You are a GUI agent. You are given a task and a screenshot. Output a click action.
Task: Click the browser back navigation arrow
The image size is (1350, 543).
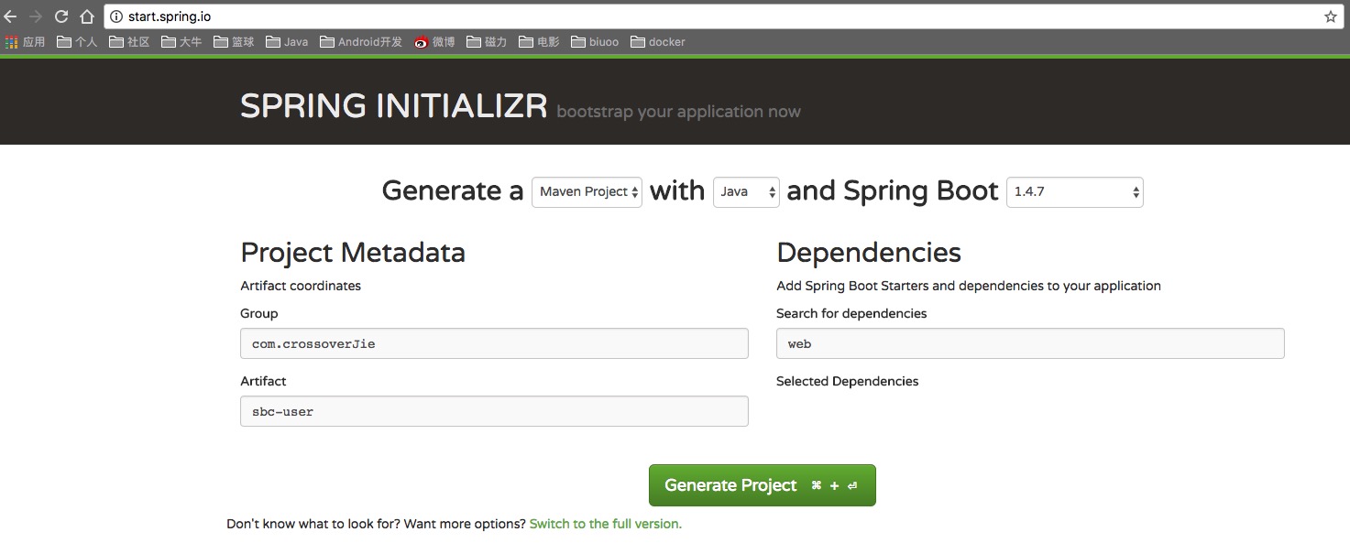point(13,16)
